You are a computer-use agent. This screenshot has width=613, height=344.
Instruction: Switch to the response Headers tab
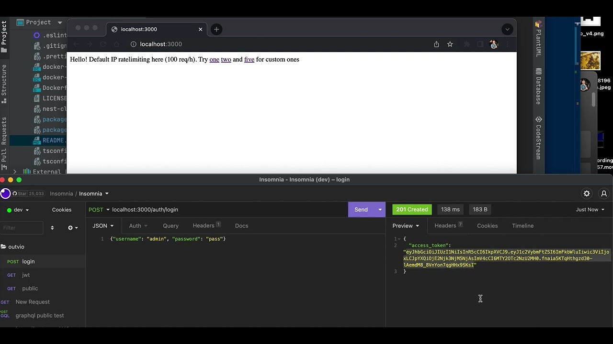(448, 226)
